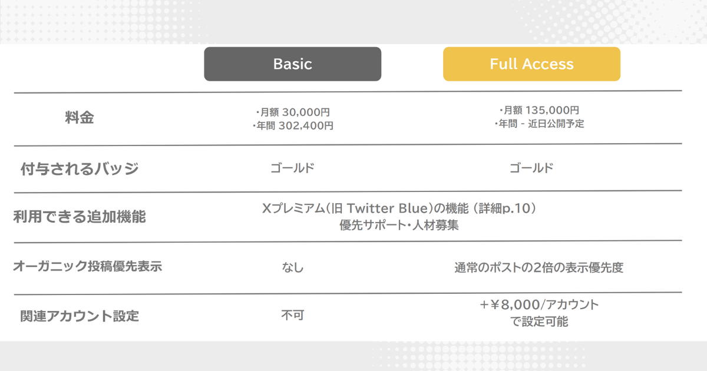Click the 年間 - 近日公開予定 text
The height and width of the screenshot is (371, 707).
click(538, 124)
